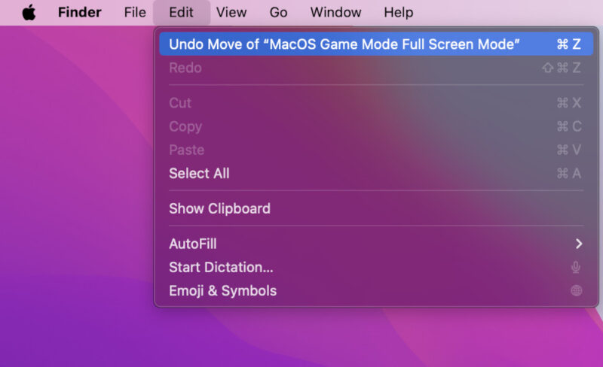This screenshot has height=367, width=603.
Task: Open the Window menu
Action: click(335, 12)
